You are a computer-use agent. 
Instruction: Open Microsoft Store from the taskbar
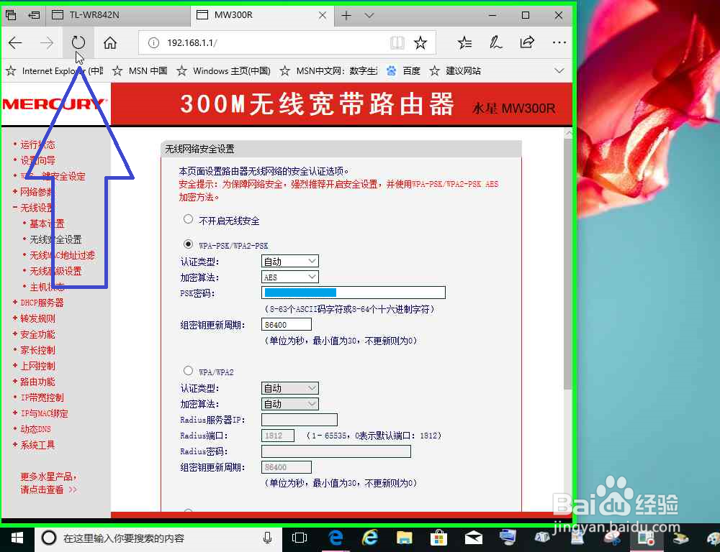coord(438,538)
